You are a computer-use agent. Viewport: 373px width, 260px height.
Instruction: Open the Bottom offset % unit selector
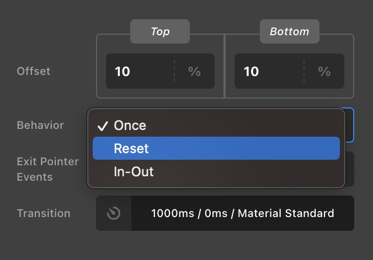click(x=324, y=72)
